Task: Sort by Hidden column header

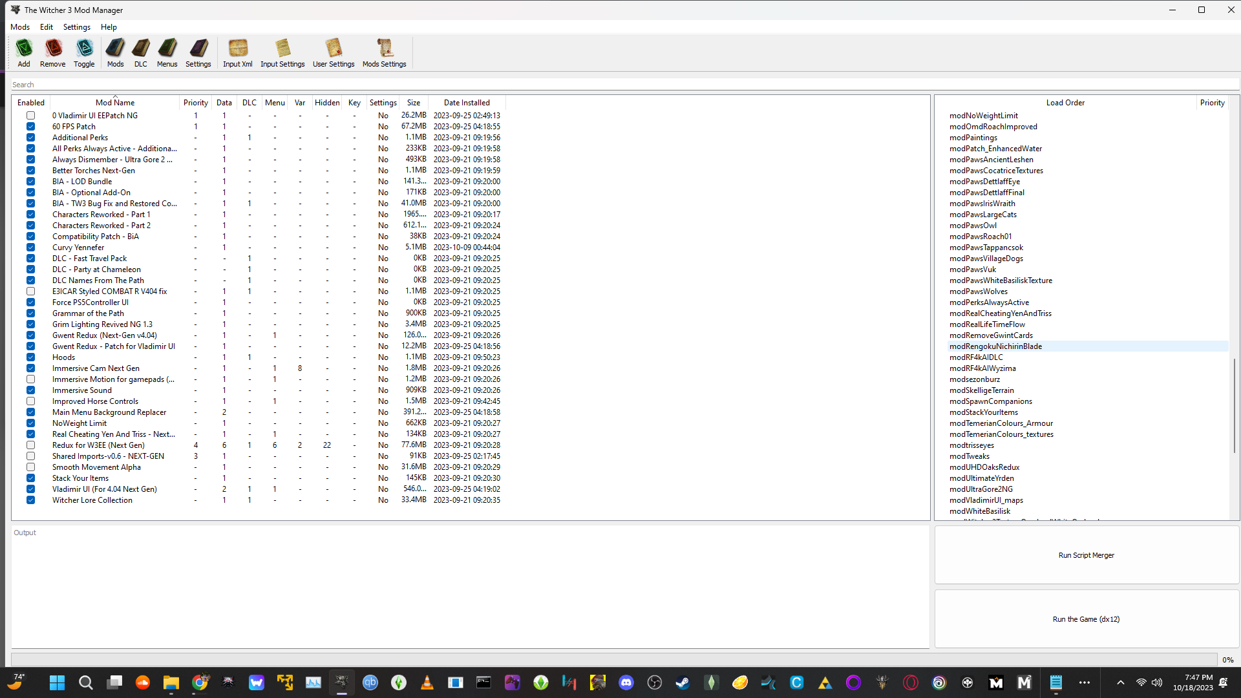Action: tap(327, 103)
